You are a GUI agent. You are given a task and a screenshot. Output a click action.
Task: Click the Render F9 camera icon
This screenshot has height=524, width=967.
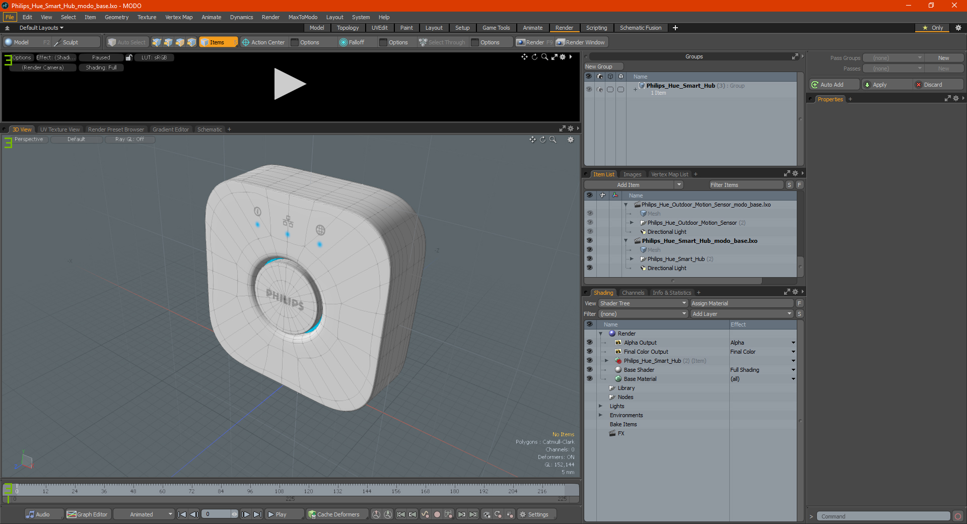click(x=521, y=42)
